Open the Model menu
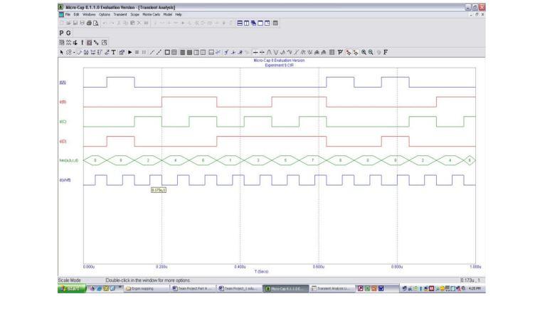The height and width of the screenshot is (321, 540). pos(168,15)
